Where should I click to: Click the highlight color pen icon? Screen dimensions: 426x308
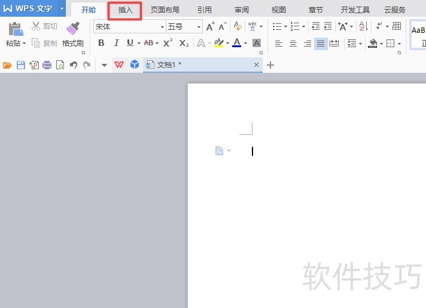219,43
